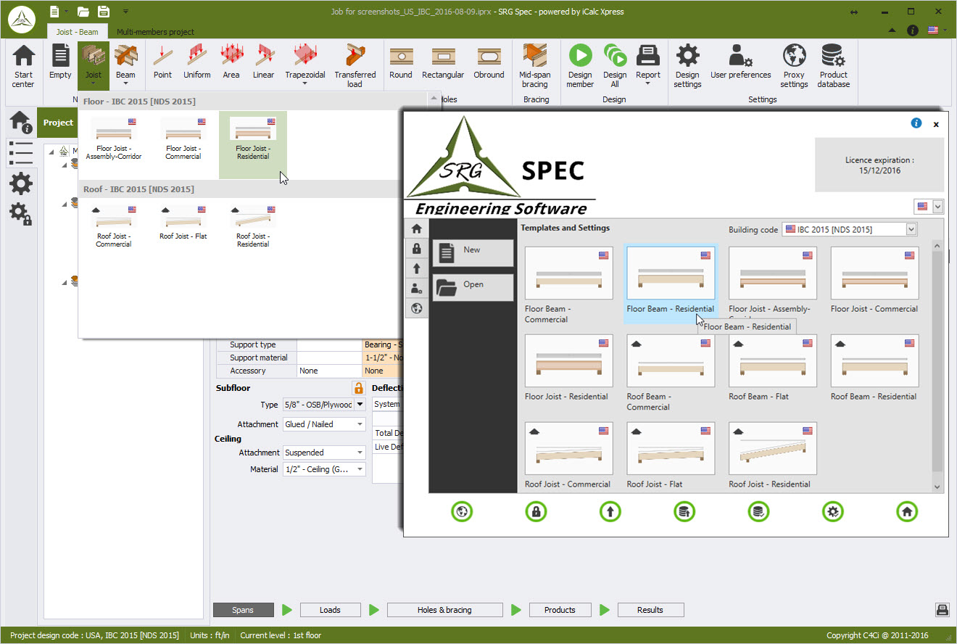Click the printer icon at bottom right
Viewport: 957px width, 644px height.
(x=942, y=610)
